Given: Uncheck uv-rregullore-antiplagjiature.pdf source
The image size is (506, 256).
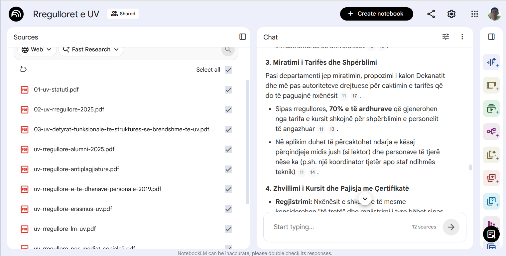Looking at the screenshot, I should [x=228, y=169].
